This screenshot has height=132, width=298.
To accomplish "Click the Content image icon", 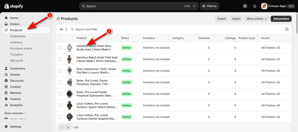I will pyautogui.click(x=6, y=87).
